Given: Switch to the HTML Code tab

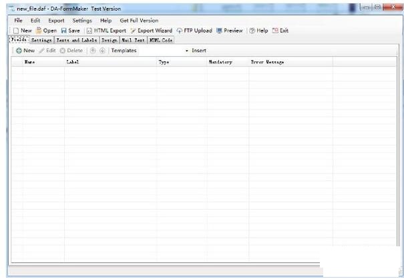Looking at the screenshot, I should [161, 40].
